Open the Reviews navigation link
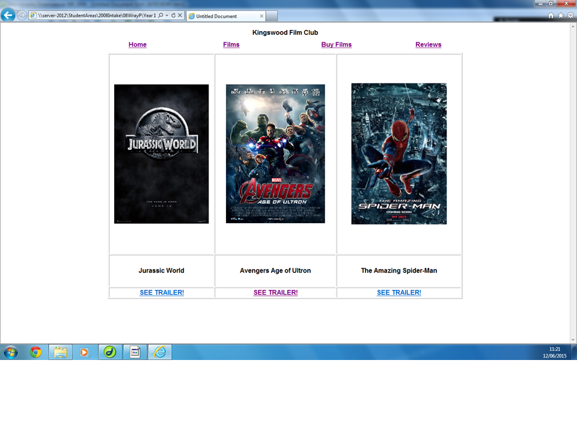The height and width of the screenshot is (432, 577). pyautogui.click(x=429, y=44)
